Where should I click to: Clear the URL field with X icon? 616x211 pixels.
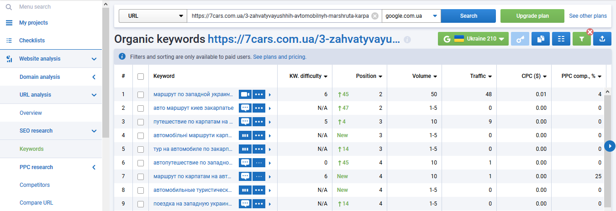click(x=375, y=16)
